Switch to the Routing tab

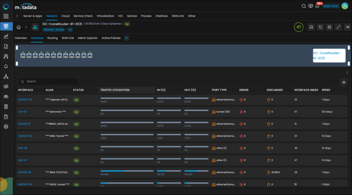pos(52,38)
